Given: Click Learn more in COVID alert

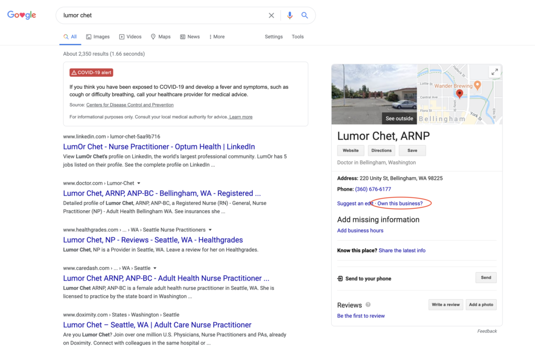Looking at the screenshot, I should 241,117.
